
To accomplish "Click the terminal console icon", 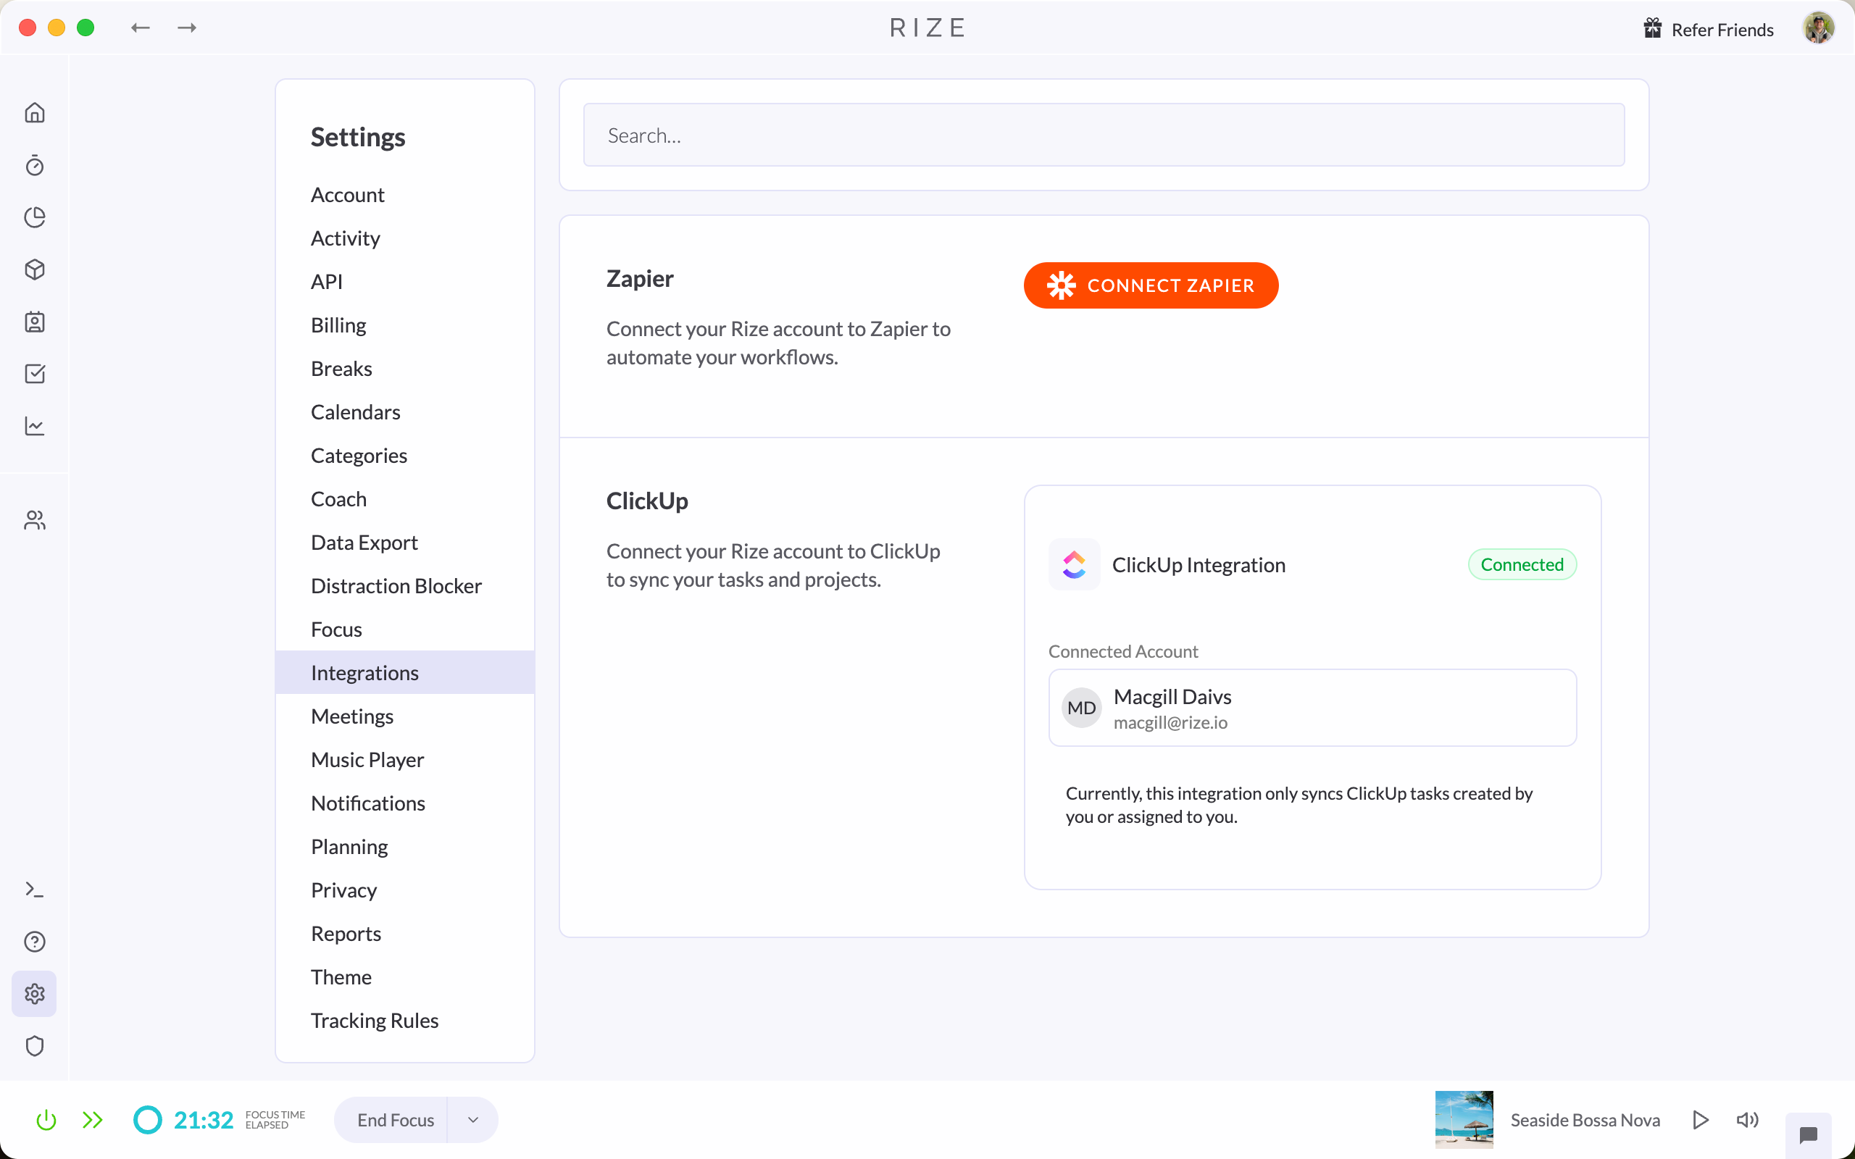I will click(35, 890).
